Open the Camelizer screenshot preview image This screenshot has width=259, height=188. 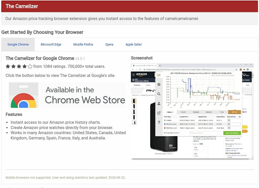point(192,112)
